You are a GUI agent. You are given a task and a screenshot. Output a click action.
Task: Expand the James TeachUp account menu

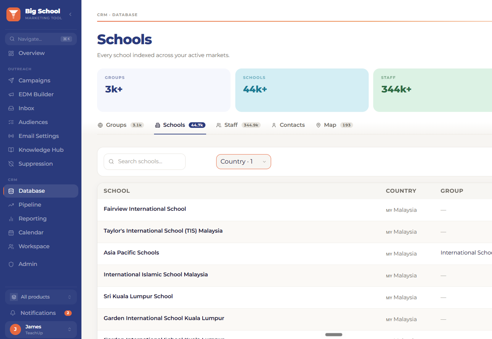pos(41,329)
